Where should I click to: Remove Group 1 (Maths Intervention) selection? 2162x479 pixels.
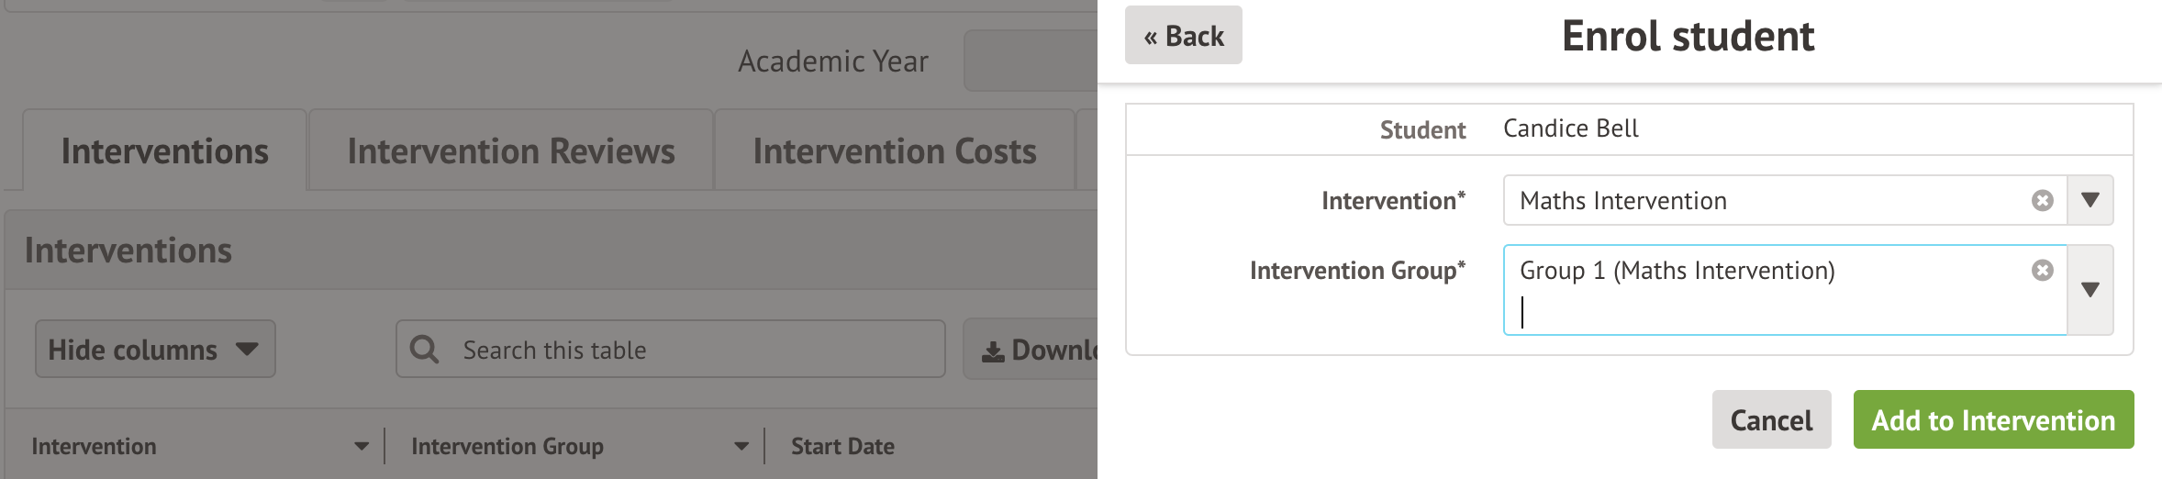tap(2042, 270)
